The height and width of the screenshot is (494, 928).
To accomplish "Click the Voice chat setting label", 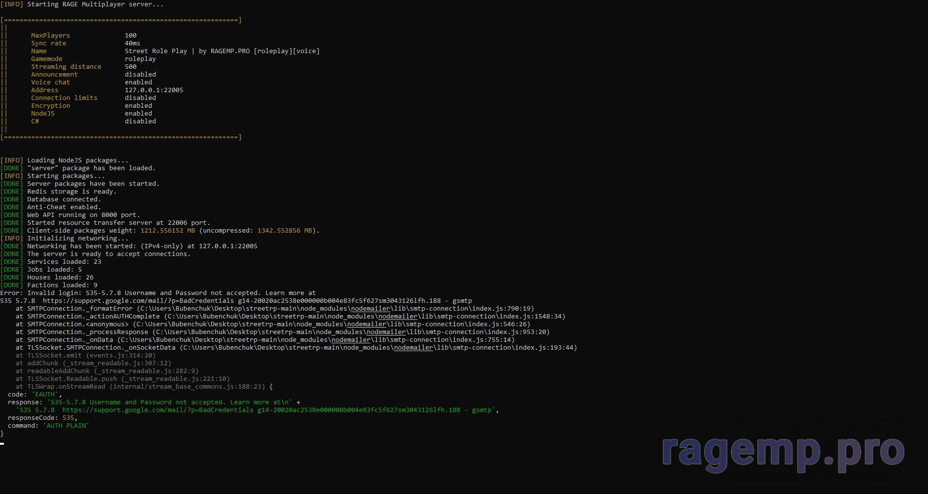I will (50, 82).
